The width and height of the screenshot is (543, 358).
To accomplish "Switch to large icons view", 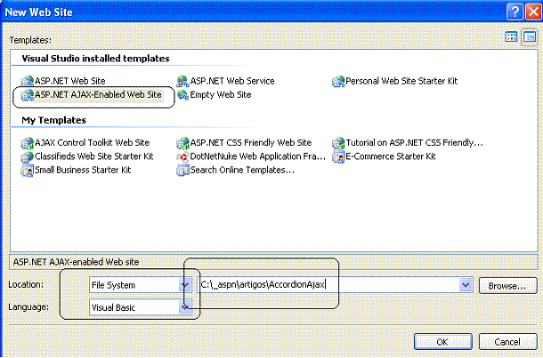I will (x=511, y=36).
